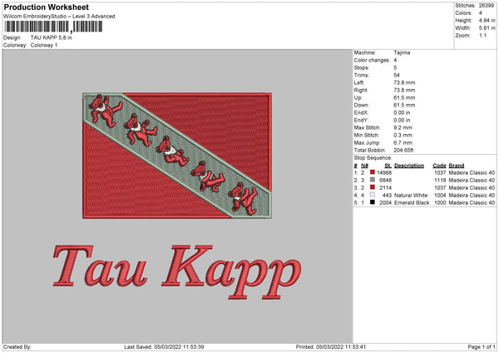
Task: Click thread code 1118
Action: 440,181
